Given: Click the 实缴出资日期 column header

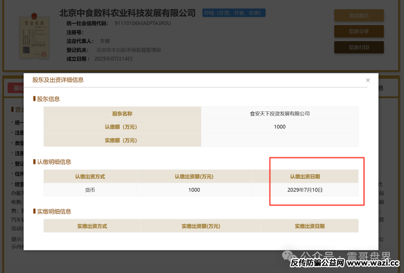Looking at the screenshot, I should coord(309,226).
